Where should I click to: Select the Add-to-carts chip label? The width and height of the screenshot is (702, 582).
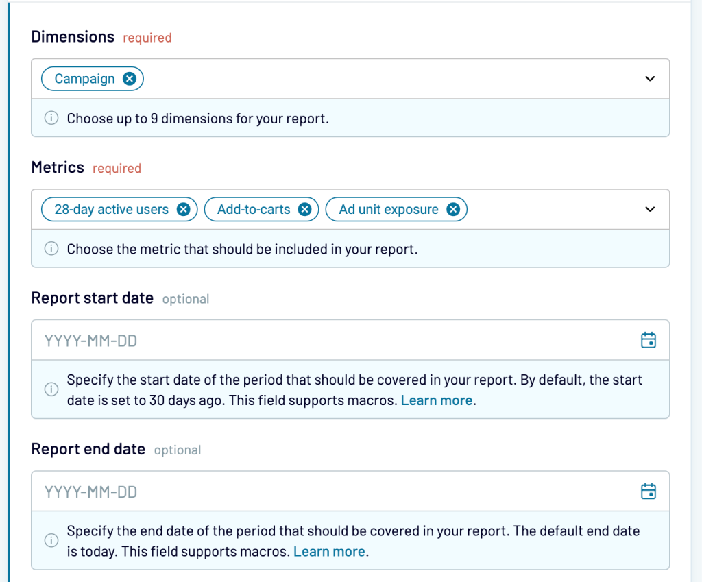click(254, 210)
